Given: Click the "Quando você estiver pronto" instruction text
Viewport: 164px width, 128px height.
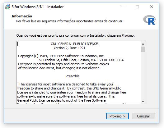Looking at the screenshot, I should pyautogui.click(x=75, y=35).
